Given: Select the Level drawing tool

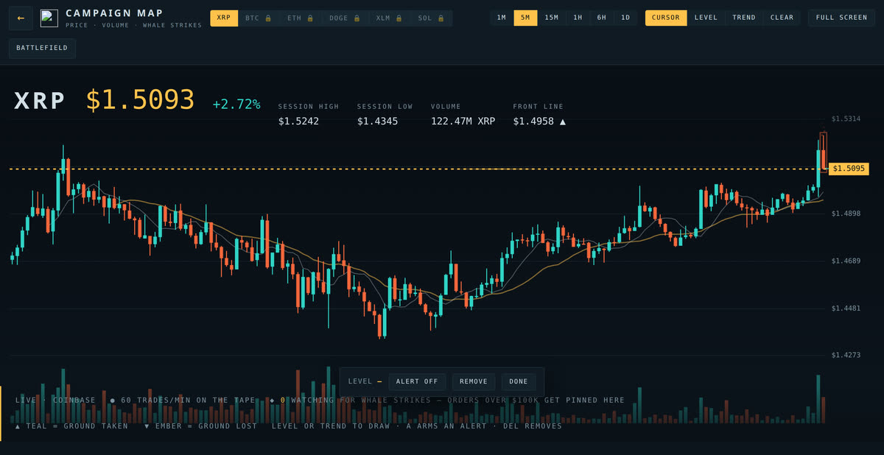Looking at the screenshot, I should 706,18.
